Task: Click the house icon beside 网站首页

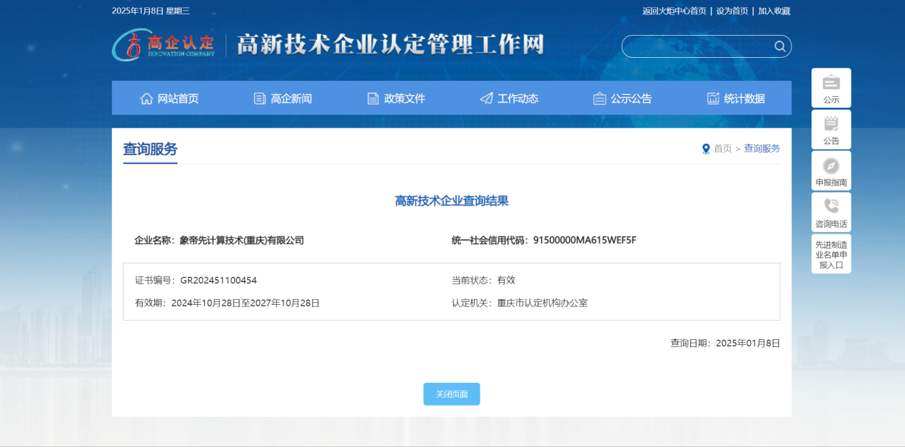Action: point(146,99)
